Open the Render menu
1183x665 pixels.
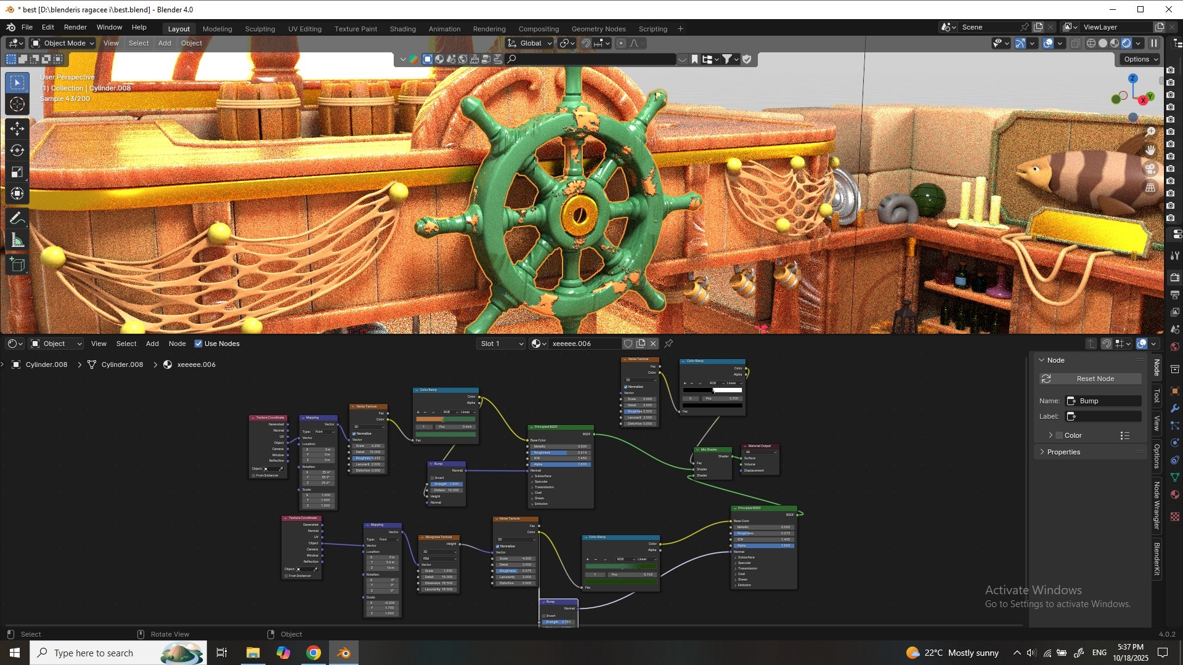pyautogui.click(x=75, y=27)
